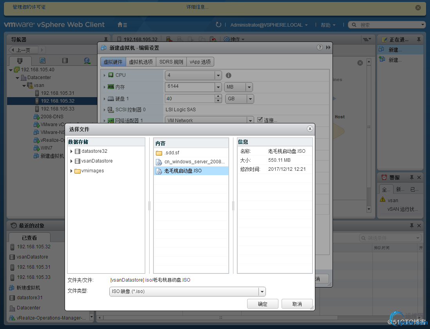Click the CPU info icon
Screen dimensions: 430x329
point(228,75)
